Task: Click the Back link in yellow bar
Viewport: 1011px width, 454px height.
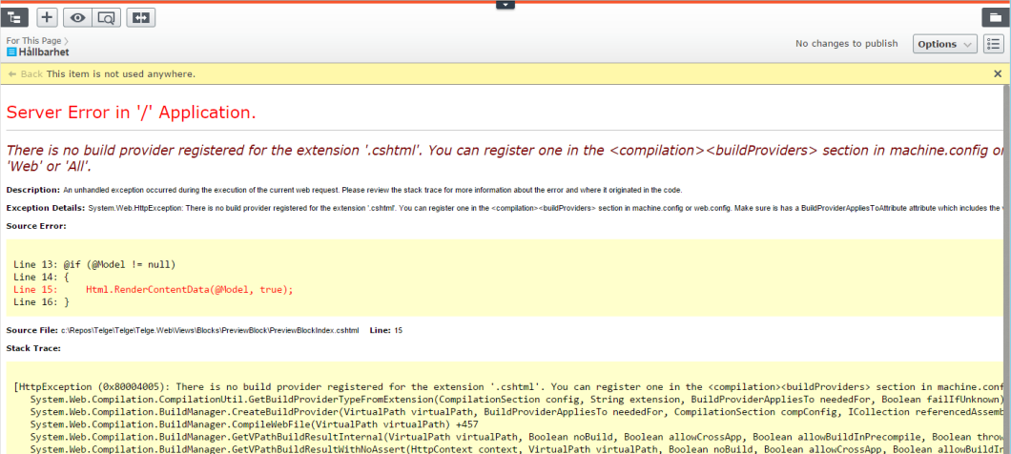Action: 31,73
